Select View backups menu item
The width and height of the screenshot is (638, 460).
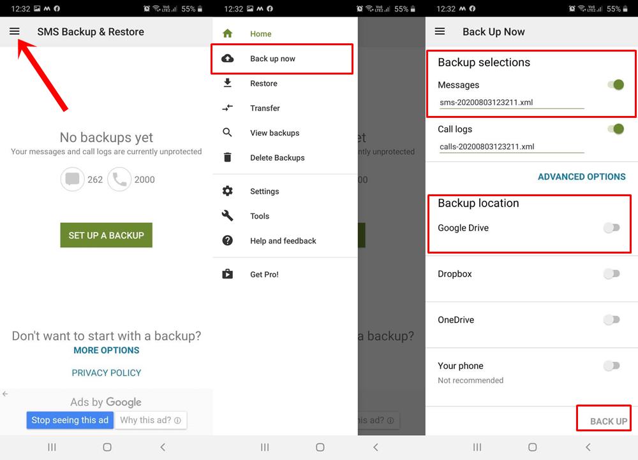click(x=285, y=133)
